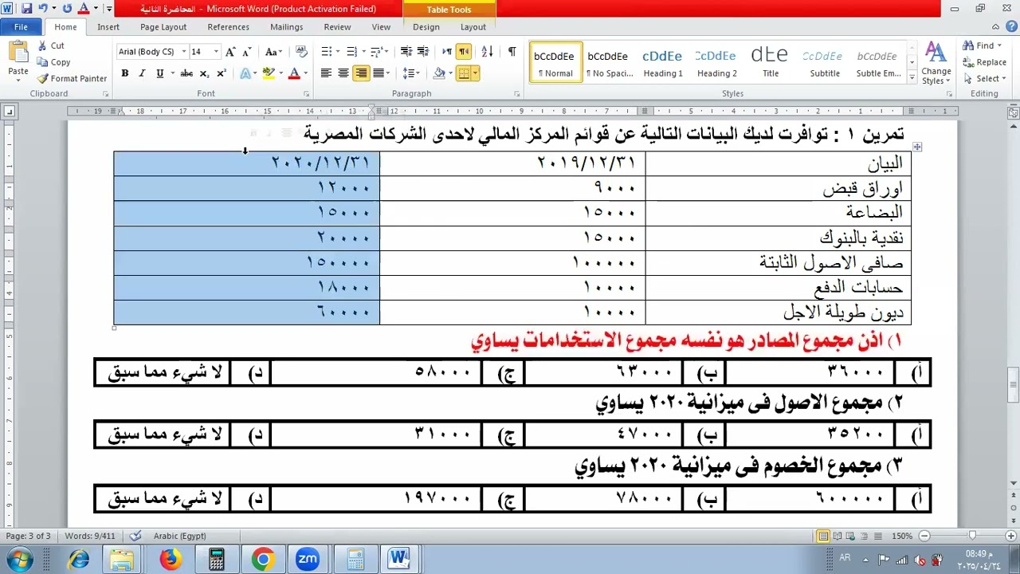
Task: Click the Redo icon in quick access toolbar
Action: point(67,9)
